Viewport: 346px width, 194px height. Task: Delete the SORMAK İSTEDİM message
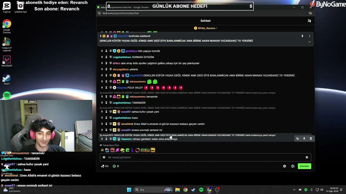[102, 57]
